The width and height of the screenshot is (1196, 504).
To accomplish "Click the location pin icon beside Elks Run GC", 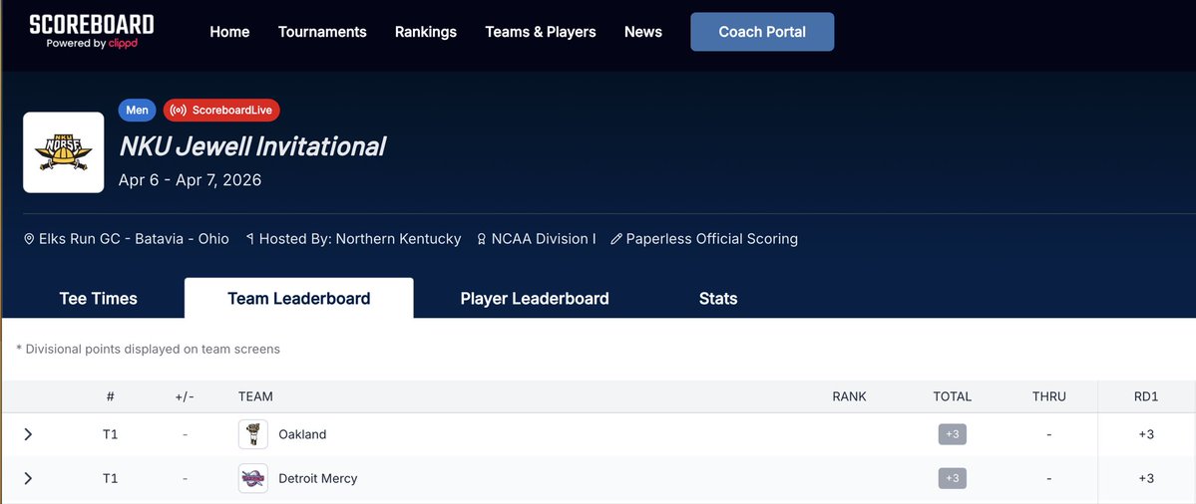I will (30, 239).
